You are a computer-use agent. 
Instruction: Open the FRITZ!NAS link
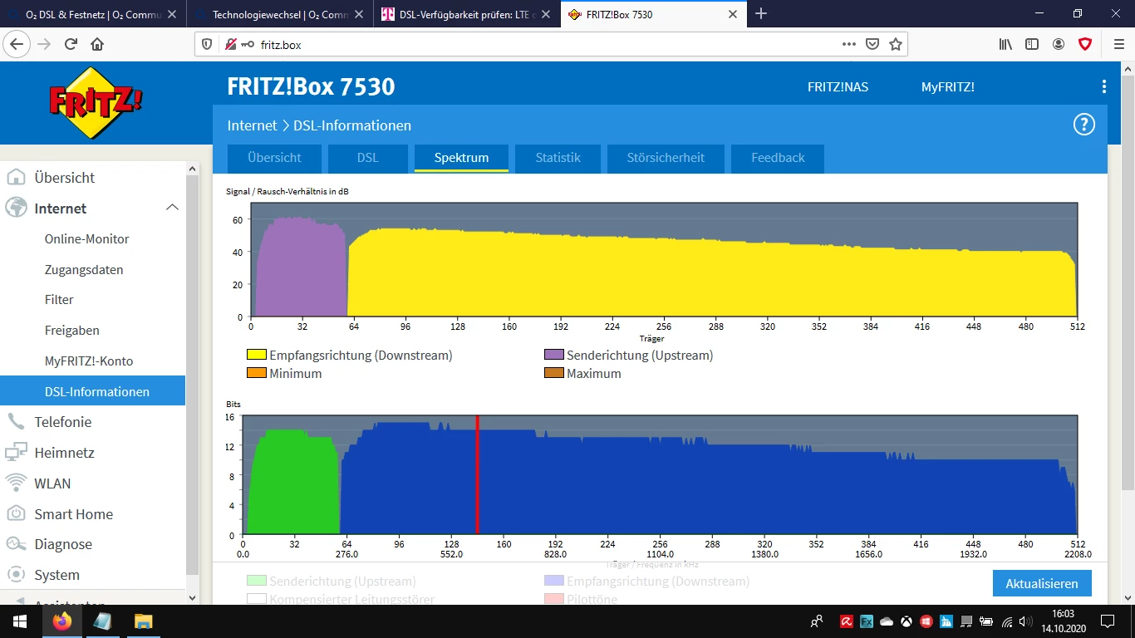838,86
